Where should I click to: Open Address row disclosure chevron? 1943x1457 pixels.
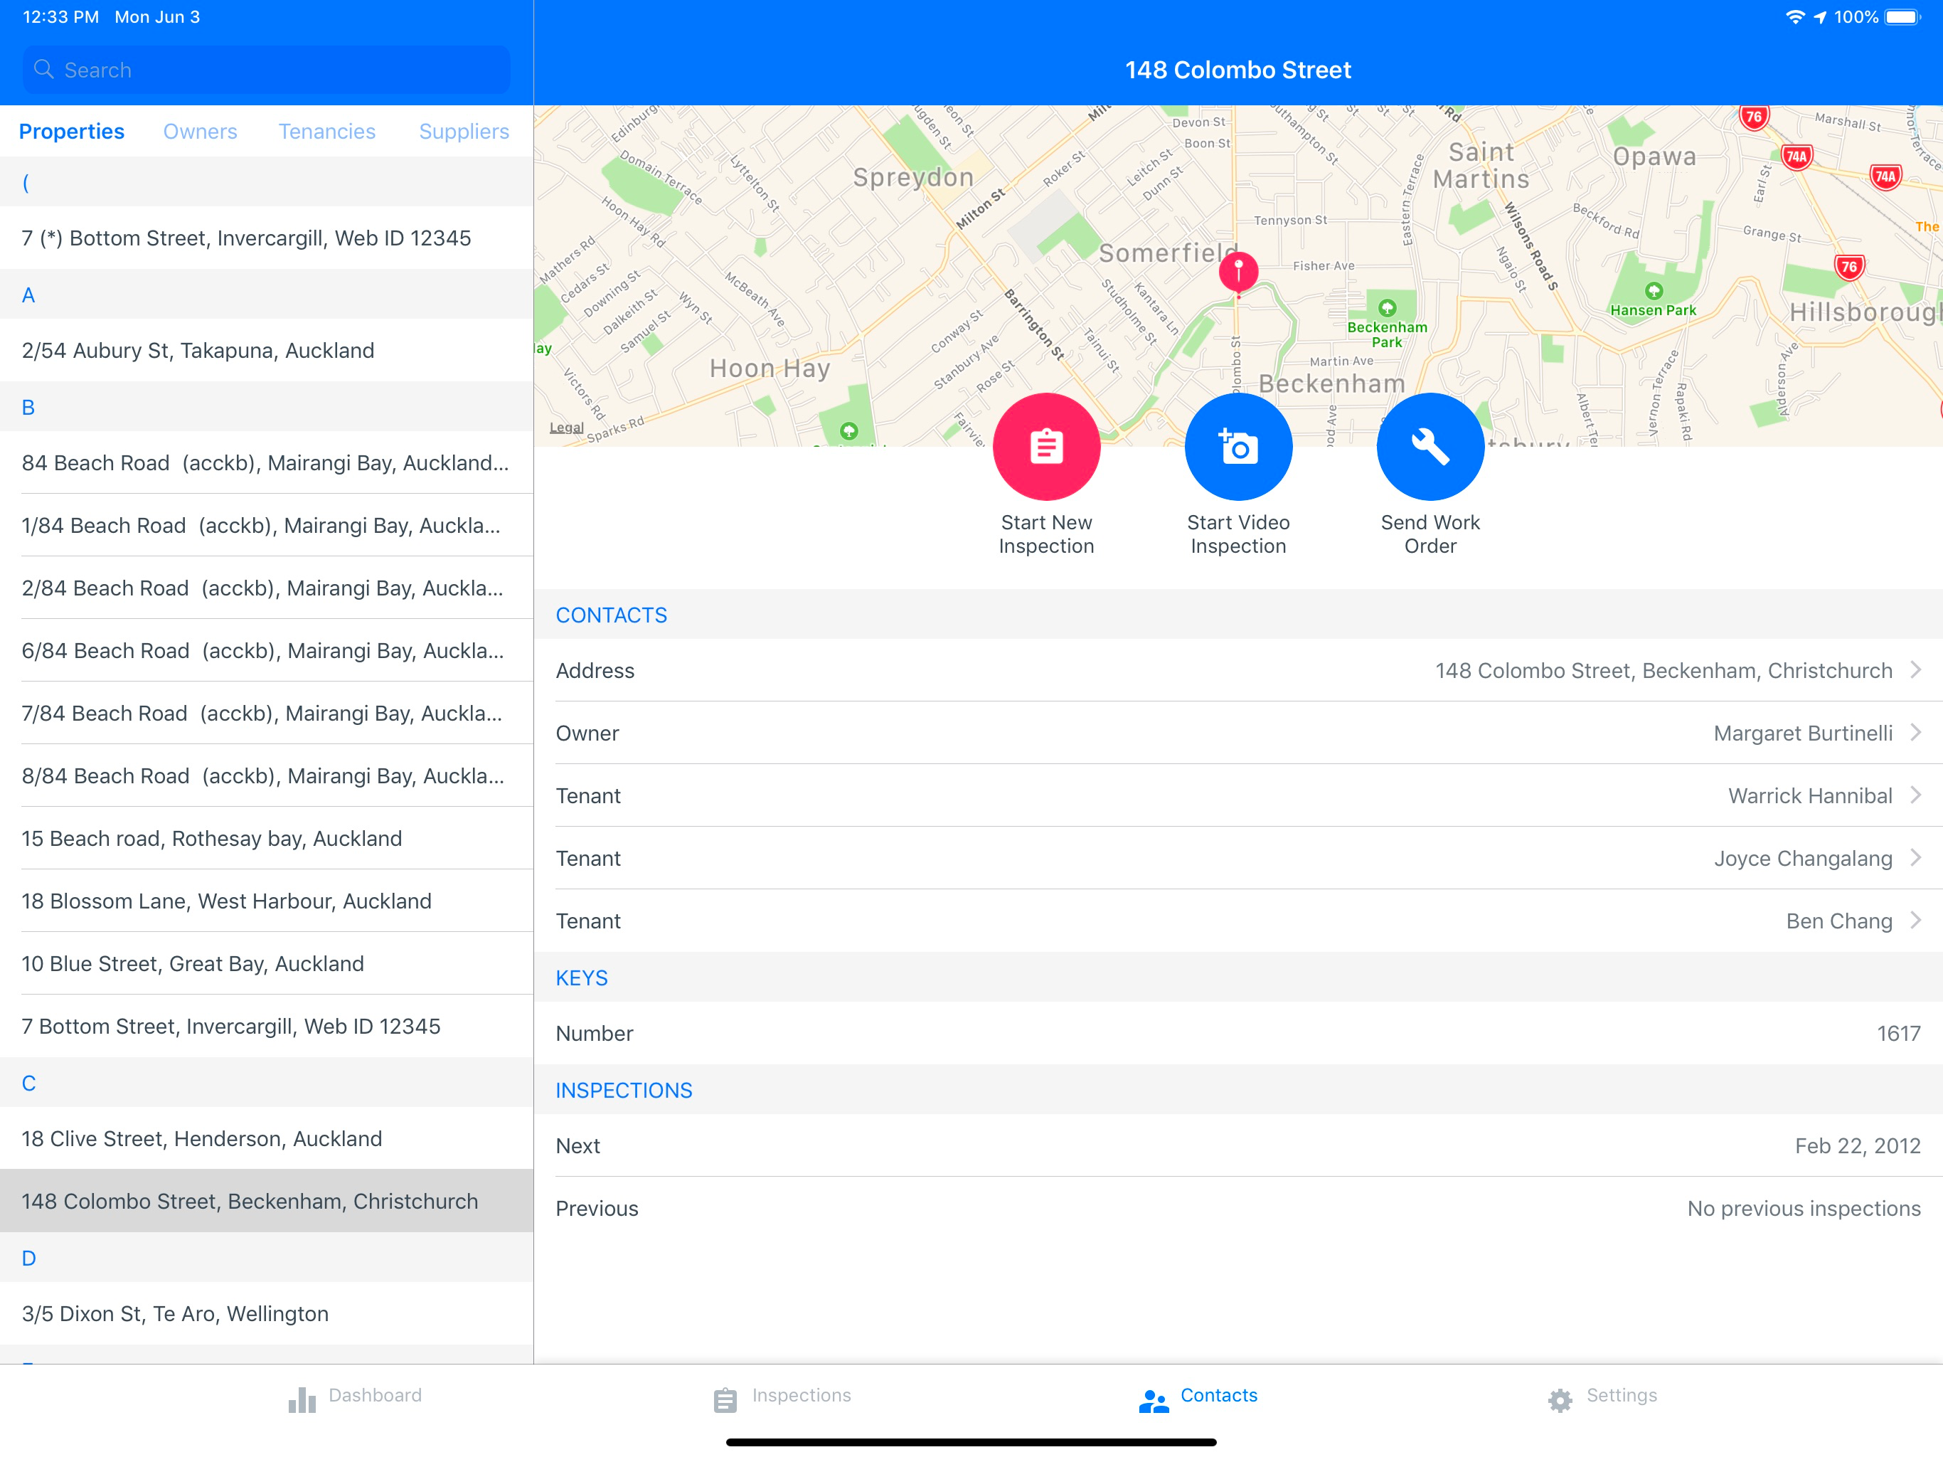point(1916,669)
